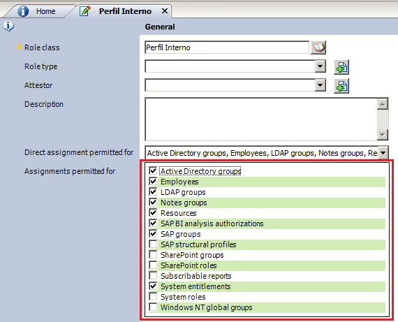Click the Description scrollbar up arrow
The width and height of the screenshot is (398, 322).
[383, 104]
